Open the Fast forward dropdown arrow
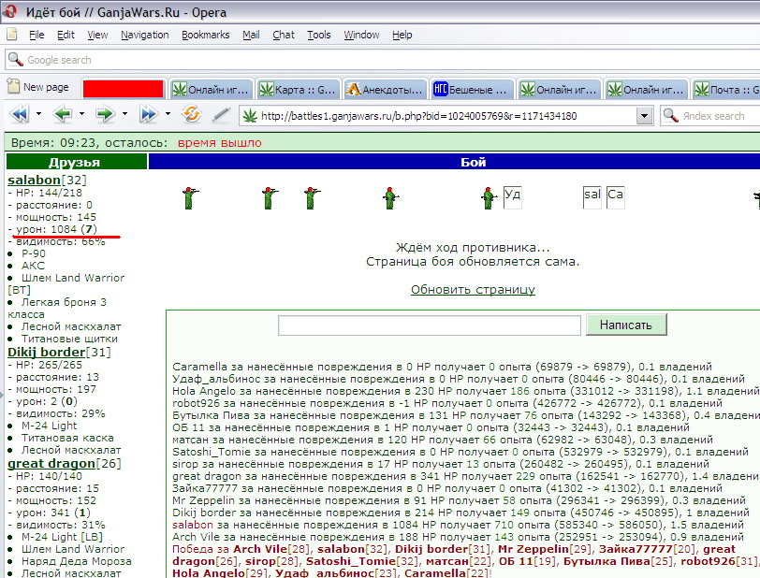 pyautogui.click(x=168, y=114)
